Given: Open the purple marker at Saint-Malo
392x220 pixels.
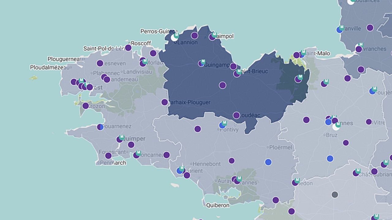Looking at the screenshot, I should [x=296, y=55].
